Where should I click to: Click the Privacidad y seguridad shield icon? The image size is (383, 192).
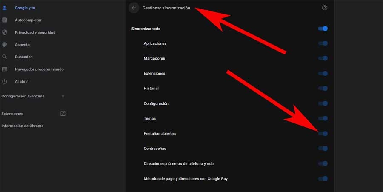[x=4, y=32]
